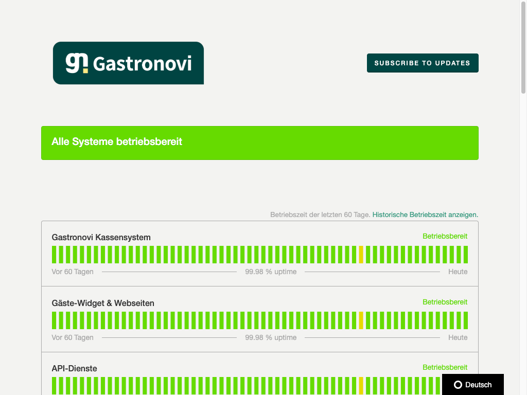Click the last green bar of Gastronovi Kassensystem
527x395 pixels.
[x=466, y=255]
